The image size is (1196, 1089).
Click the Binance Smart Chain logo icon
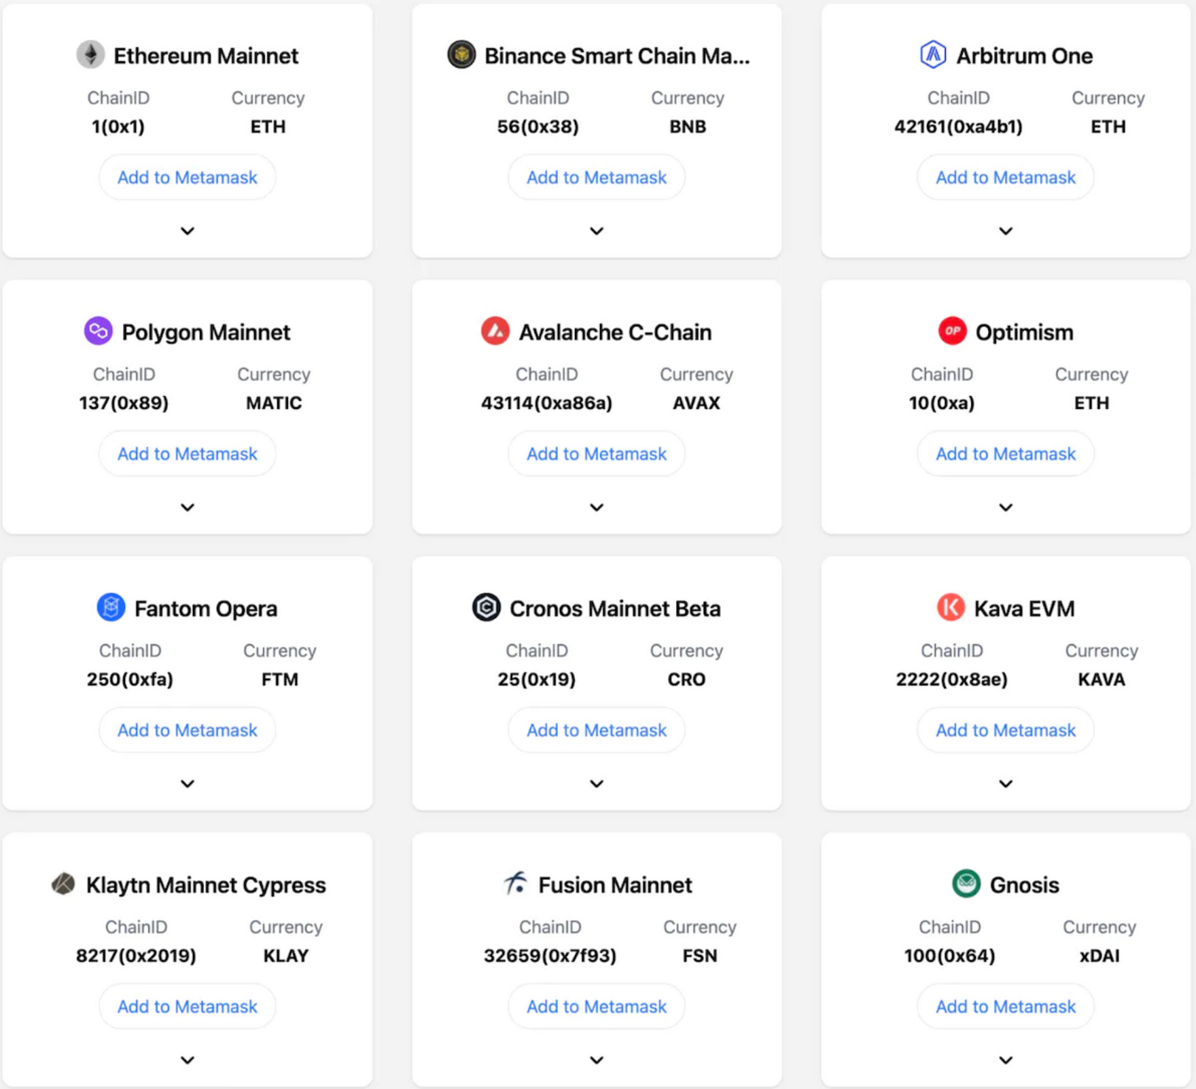pos(461,55)
